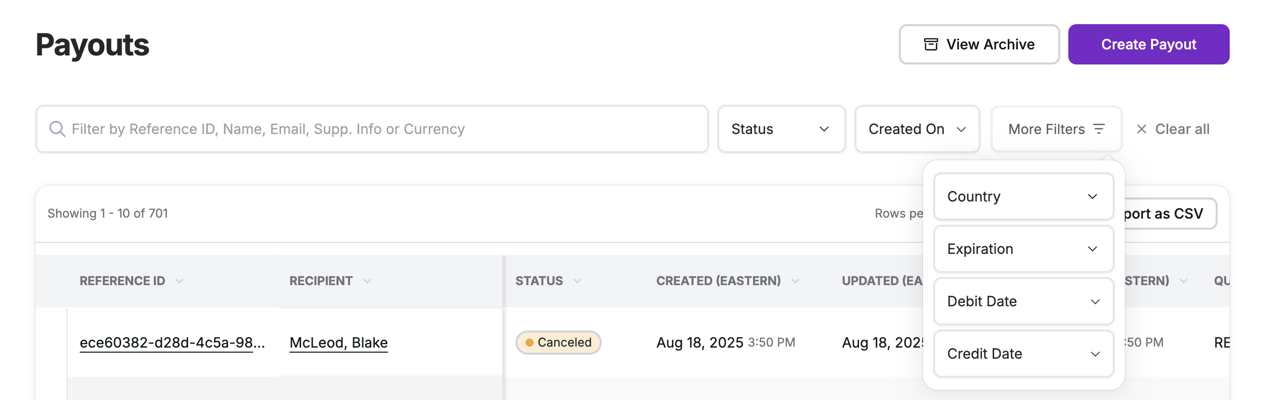Expand the Expiration filter dropdown
This screenshot has width=1262, height=400.
coord(1023,249)
